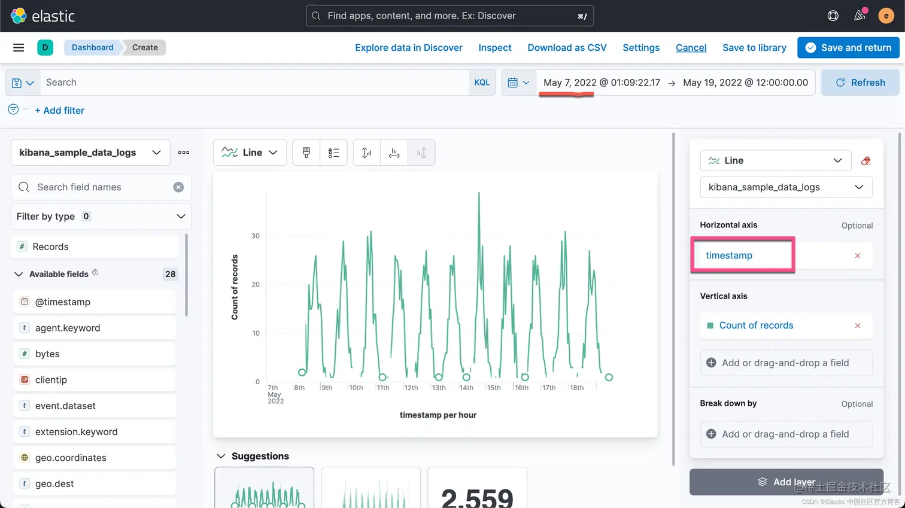Viewport: 905px width, 508px height.
Task: Remove timestamp from horizontal axis
Action: coord(858,255)
